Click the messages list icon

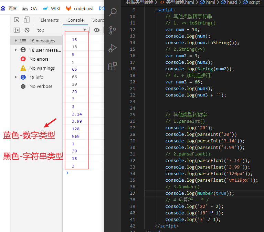(23, 41)
